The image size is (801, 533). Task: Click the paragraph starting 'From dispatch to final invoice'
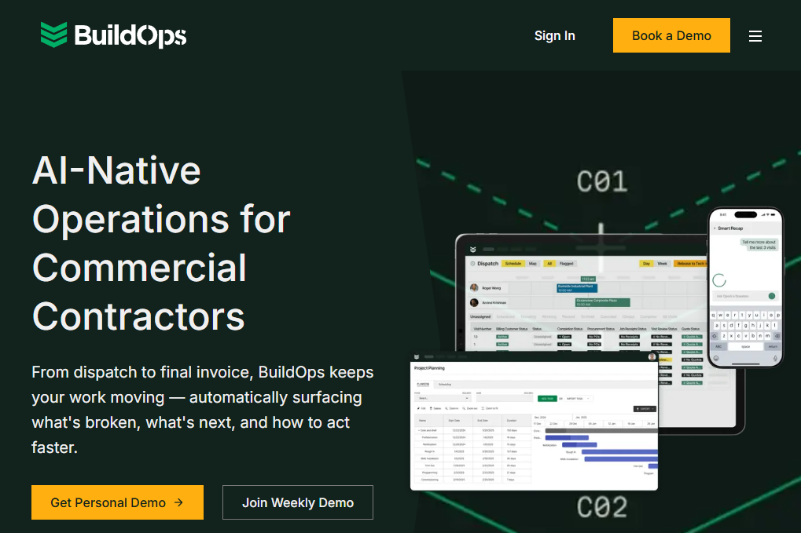coord(203,410)
